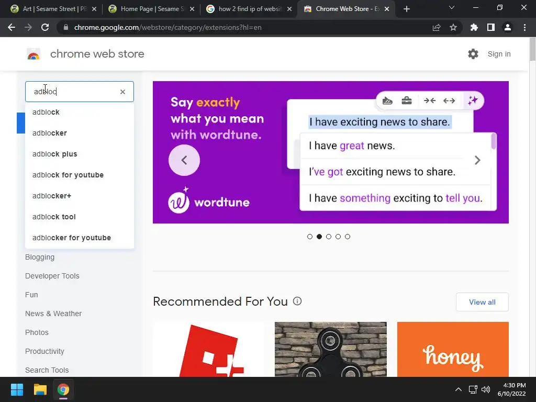Image resolution: width=536 pixels, height=402 pixels.
Task: Click the Sign in link
Action: point(499,54)
